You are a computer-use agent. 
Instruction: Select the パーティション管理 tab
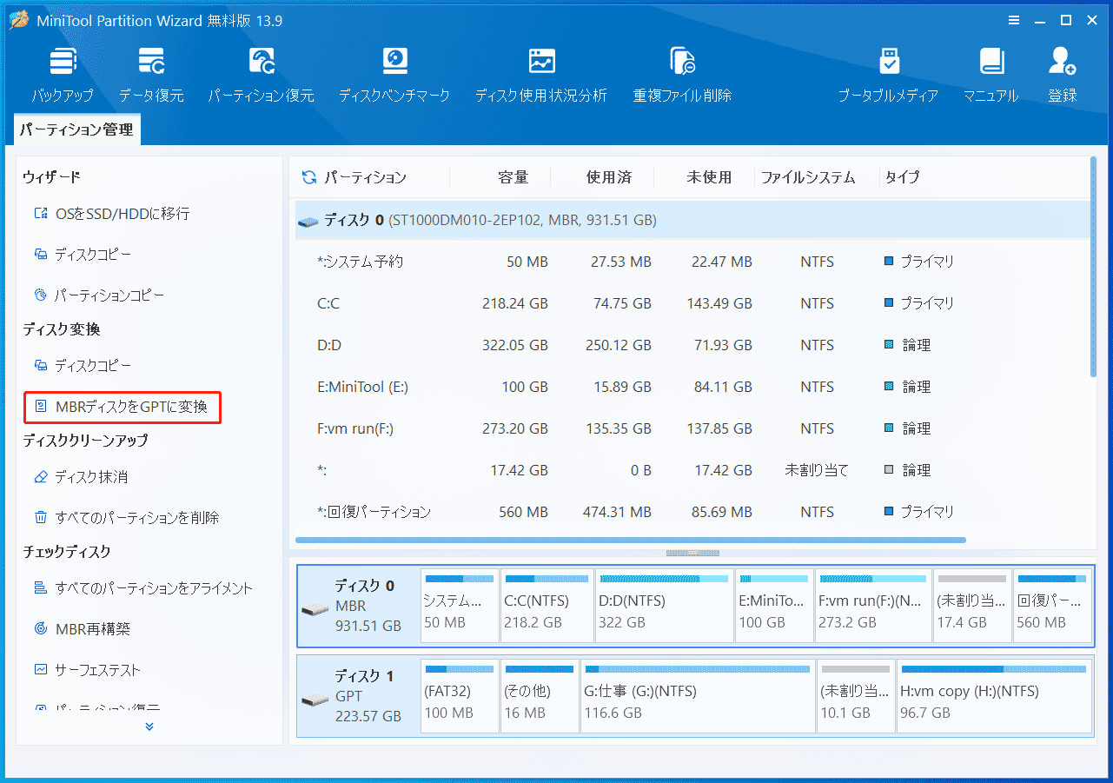(x=76, y=129)
